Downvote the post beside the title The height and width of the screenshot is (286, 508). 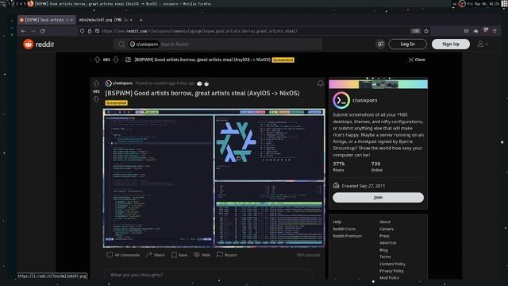click(x=96, y=99)
